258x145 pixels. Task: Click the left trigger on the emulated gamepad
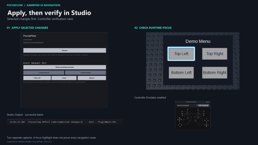(x=188, y=110)
